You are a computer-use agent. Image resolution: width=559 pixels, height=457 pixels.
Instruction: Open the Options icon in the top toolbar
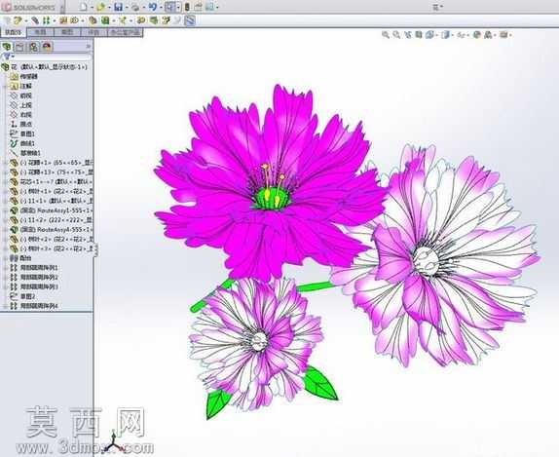pos(210,7)
